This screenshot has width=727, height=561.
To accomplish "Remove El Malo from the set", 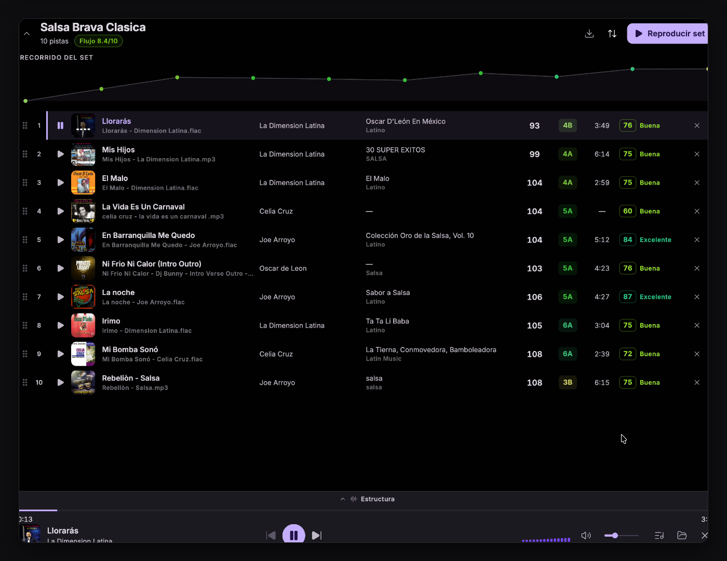I will (x=697, y=183).
